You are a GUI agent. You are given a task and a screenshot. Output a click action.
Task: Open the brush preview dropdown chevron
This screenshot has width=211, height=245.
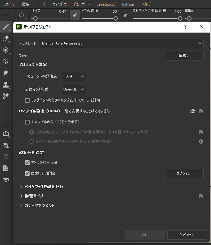(x=26, y=18)
